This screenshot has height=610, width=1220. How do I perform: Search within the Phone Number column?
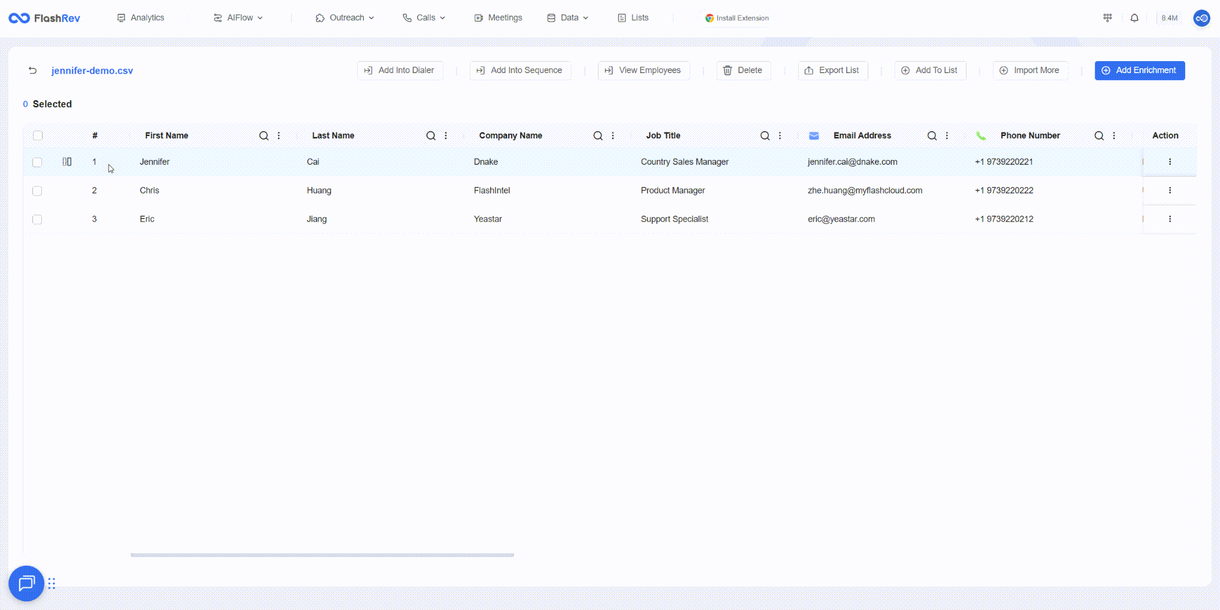1099,136
